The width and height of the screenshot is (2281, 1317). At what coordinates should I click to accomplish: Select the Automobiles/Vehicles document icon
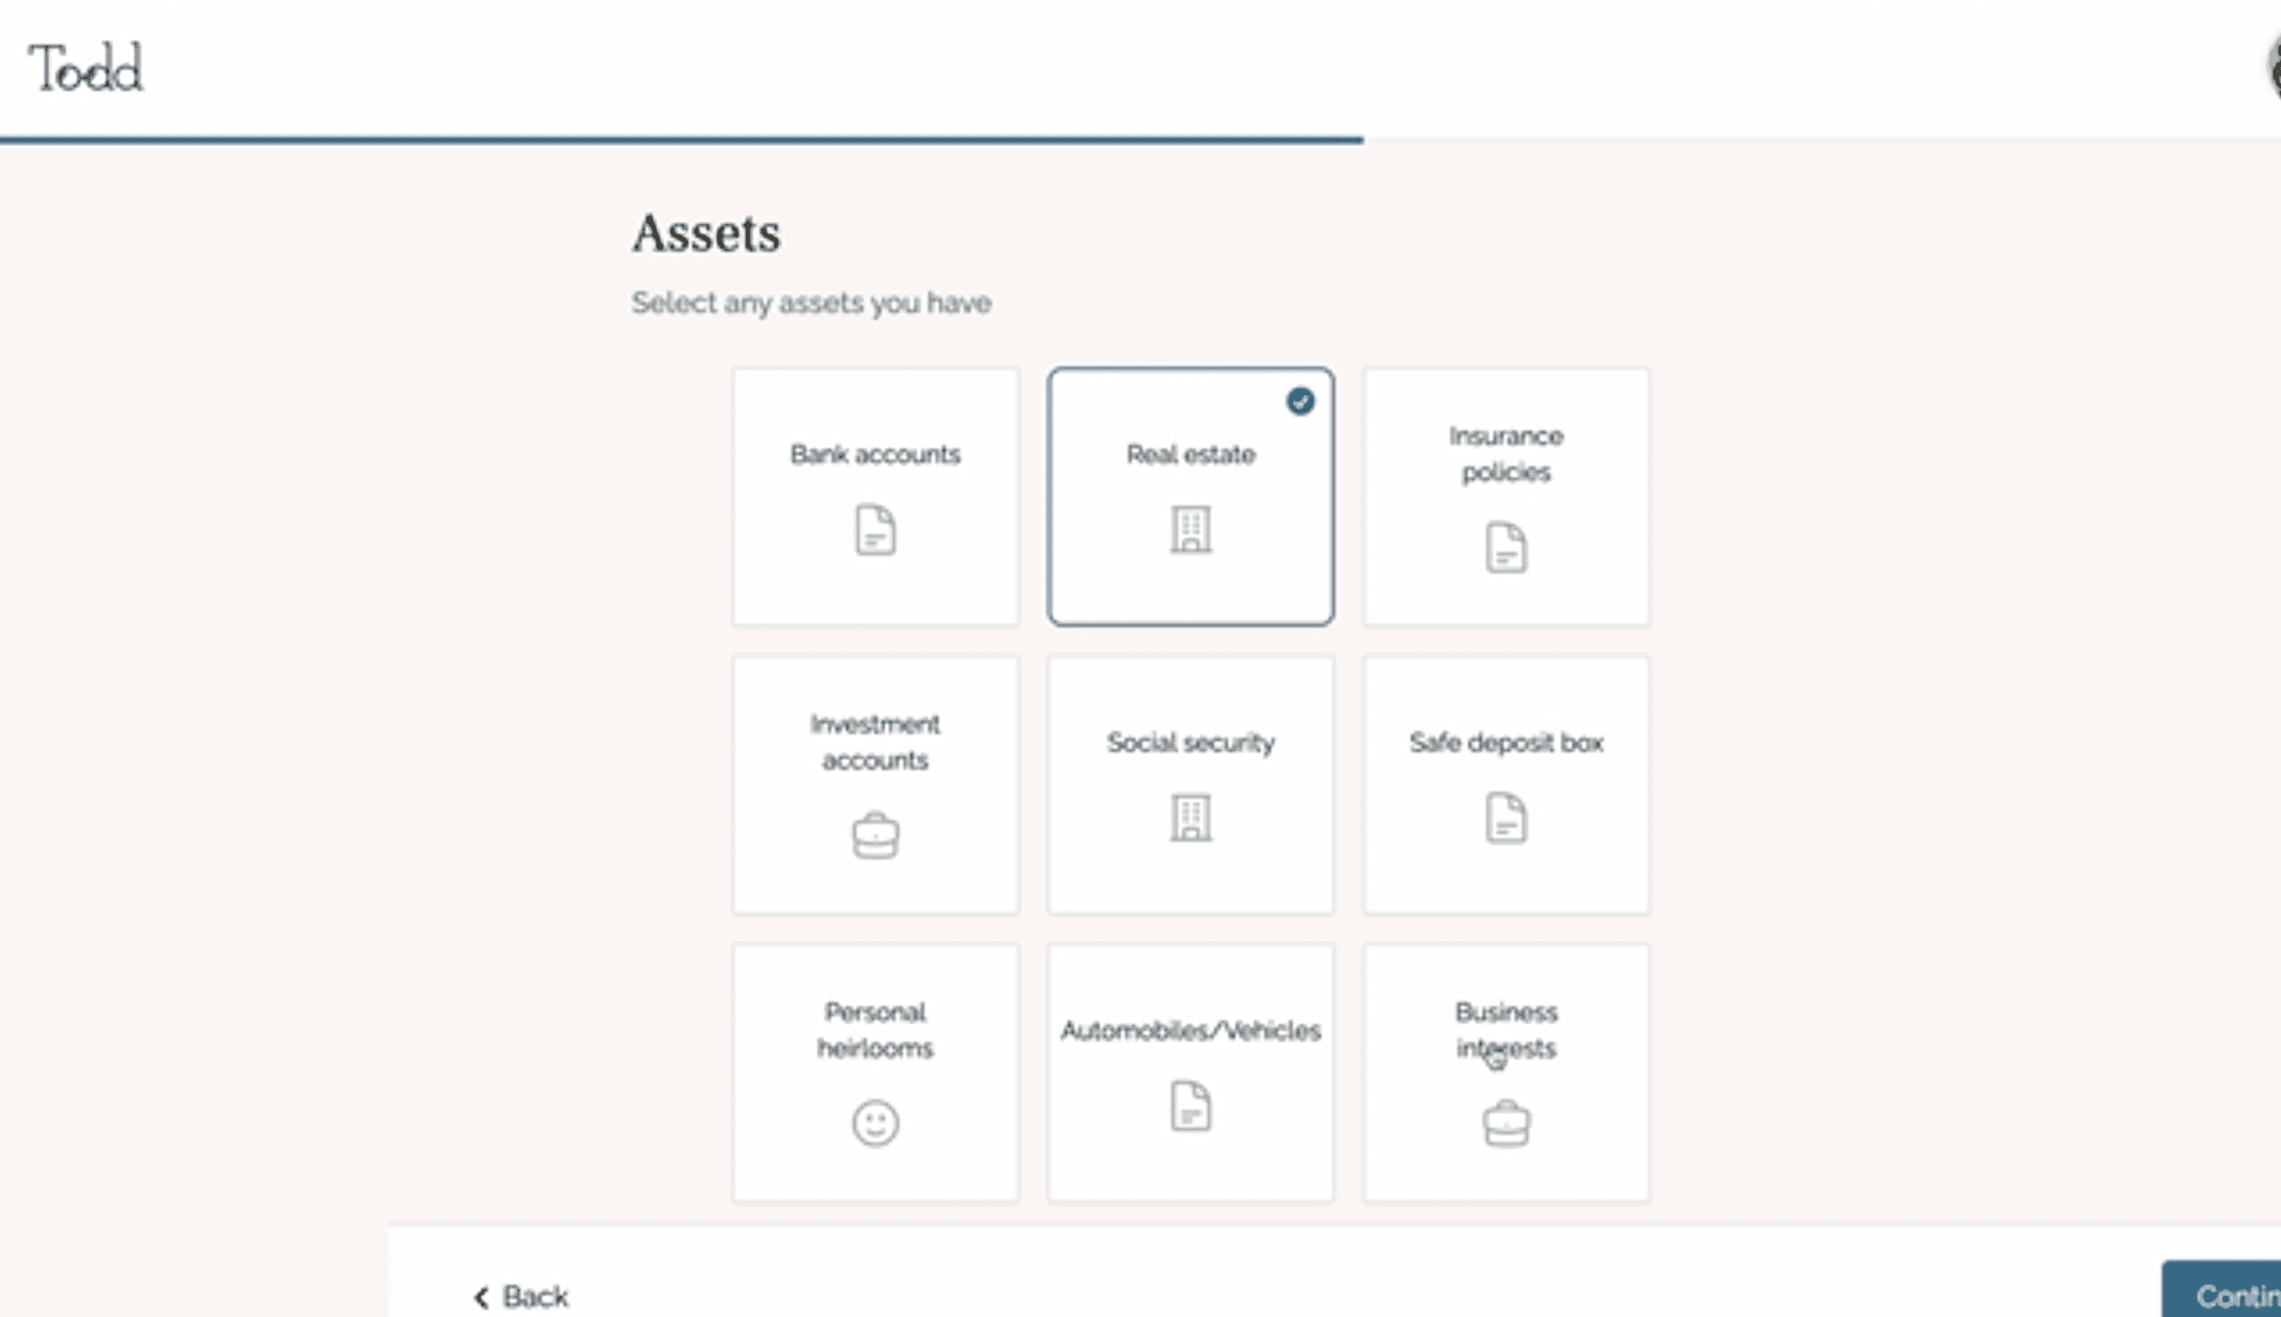pyautogui.click(x=1189, y=1105)
